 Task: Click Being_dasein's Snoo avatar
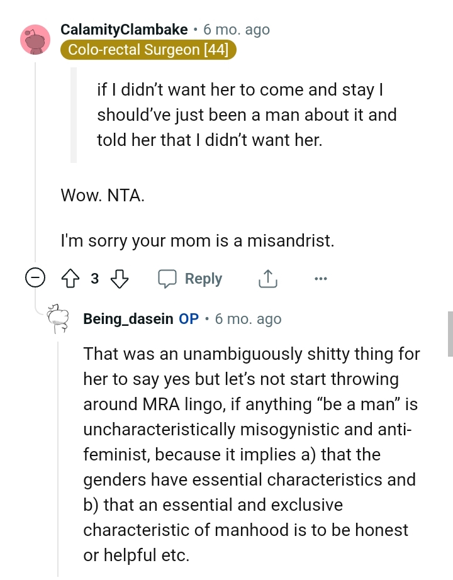point(58,318)
